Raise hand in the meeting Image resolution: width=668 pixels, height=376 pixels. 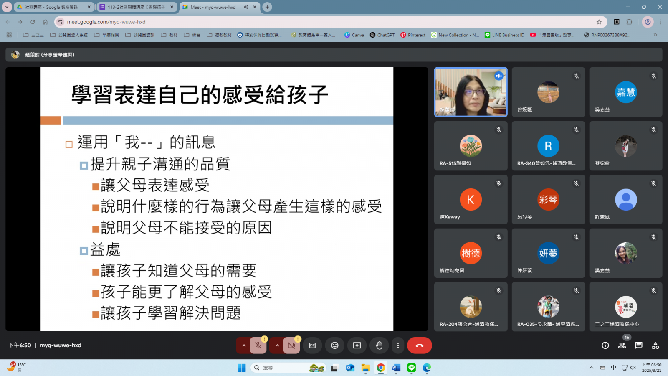pos(379,346)
